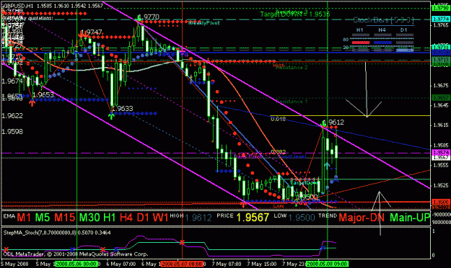Select the 1.9653 swing low label
This screenshot has width=451, height=268.
click(x=43, y=95)
